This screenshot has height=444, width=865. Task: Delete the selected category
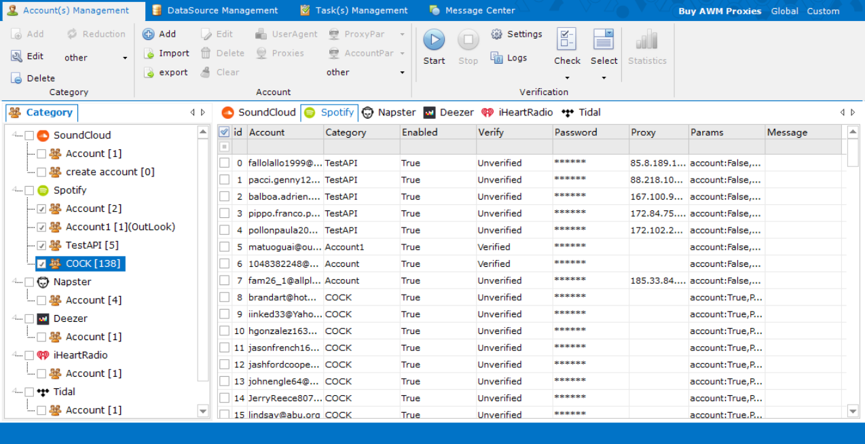click(33, 78)
